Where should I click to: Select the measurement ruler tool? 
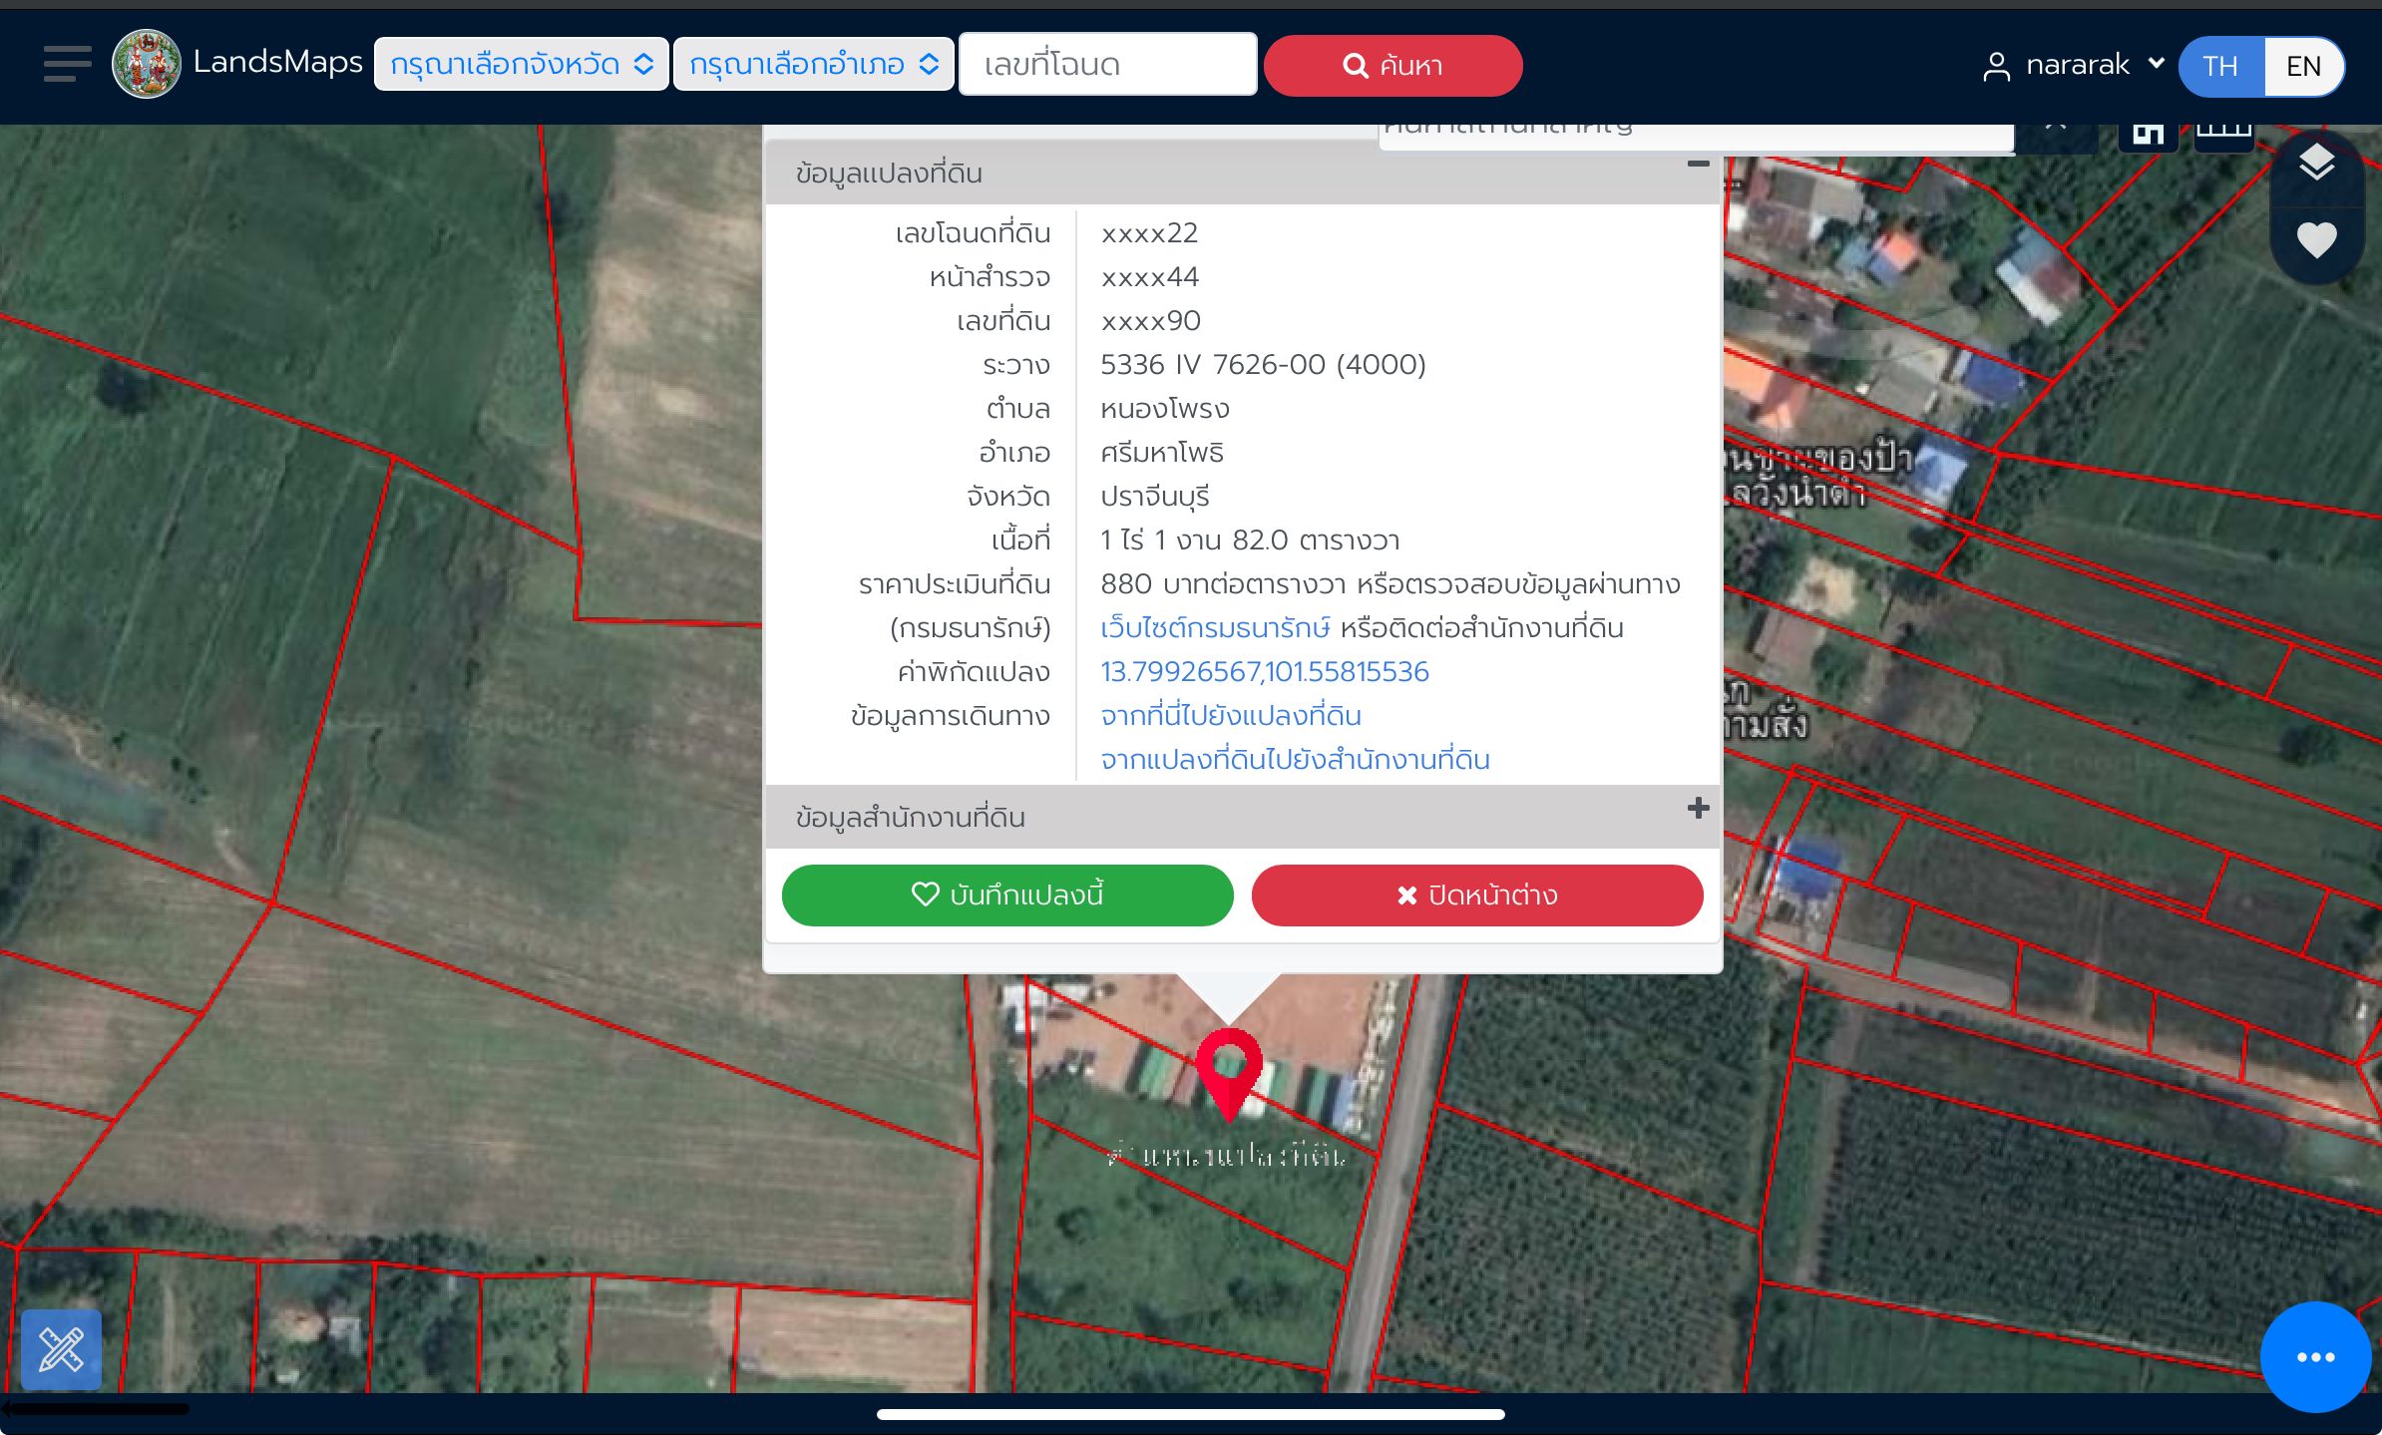click(61, 1349)
